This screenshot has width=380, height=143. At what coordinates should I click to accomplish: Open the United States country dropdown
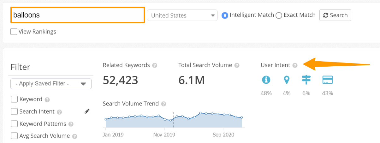(182, 15)
